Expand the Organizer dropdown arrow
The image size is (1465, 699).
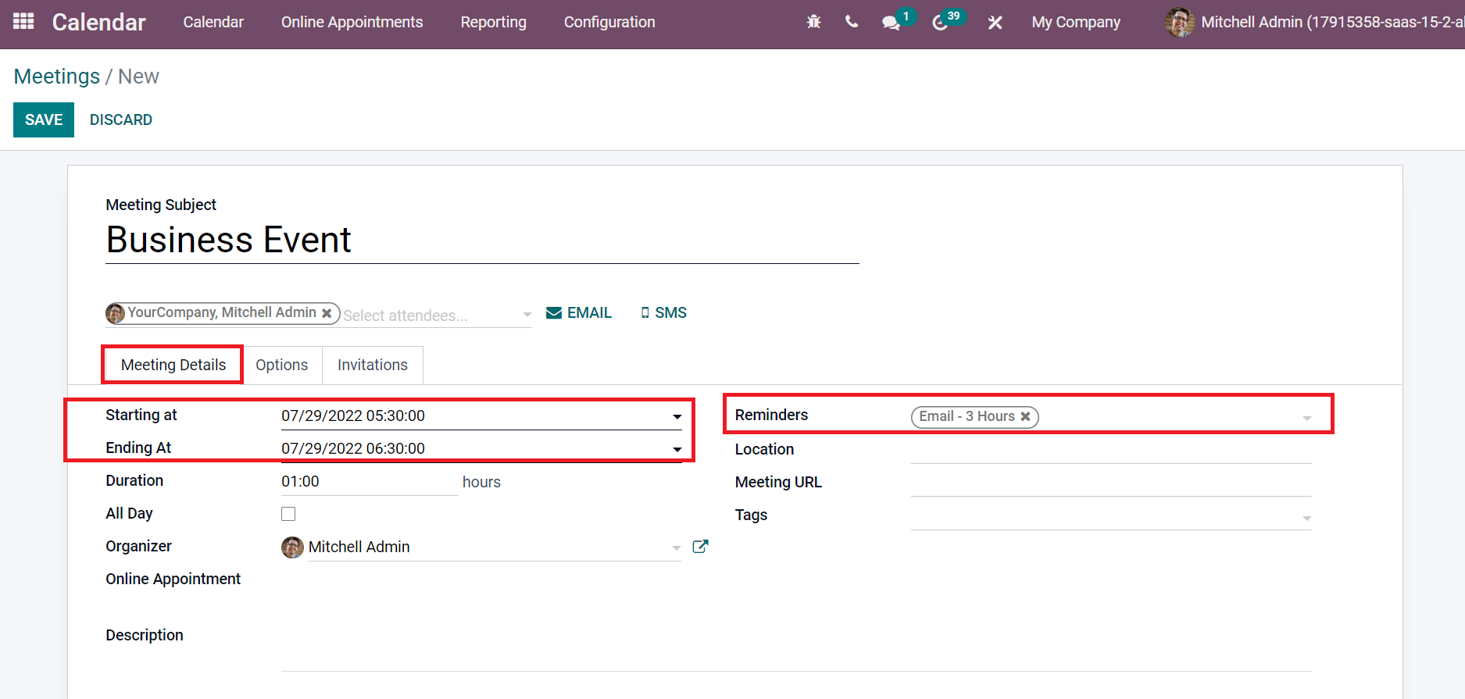676,548
